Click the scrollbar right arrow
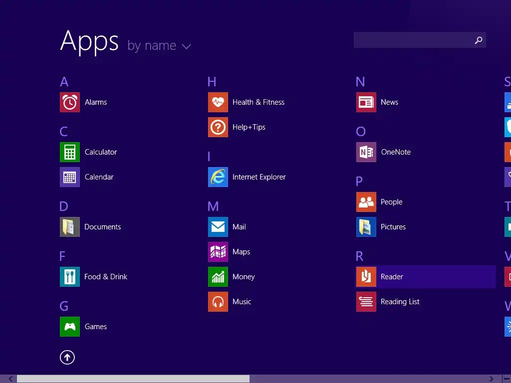511x383 pixels. click(491, 379)
